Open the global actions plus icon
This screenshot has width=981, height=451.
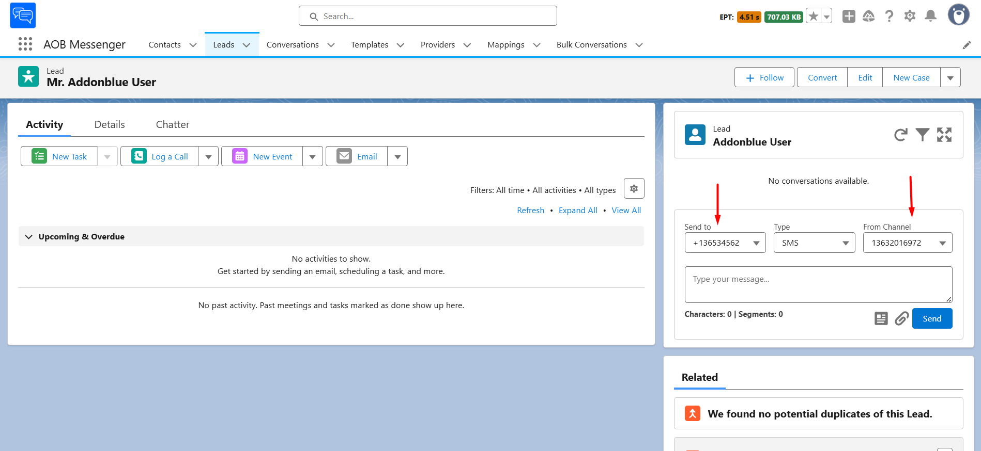click(849, 17)
